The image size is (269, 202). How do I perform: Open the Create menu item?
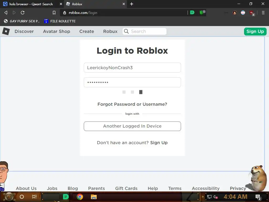87,32
